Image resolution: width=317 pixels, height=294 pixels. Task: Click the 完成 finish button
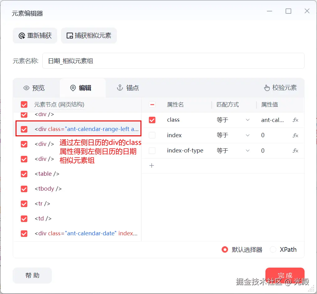click(285, 275)
